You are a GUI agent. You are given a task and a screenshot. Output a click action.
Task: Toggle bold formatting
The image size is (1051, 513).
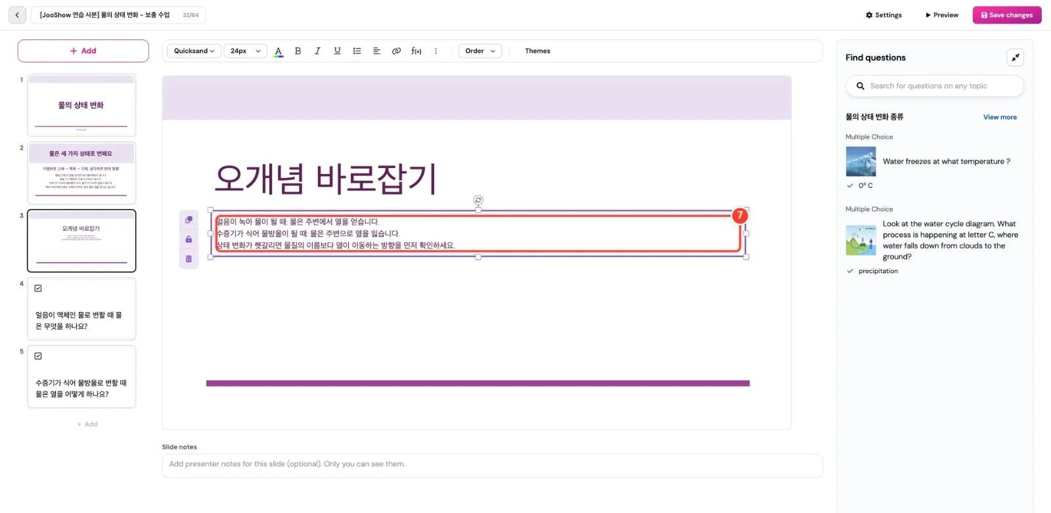click(x=298, y=51)
